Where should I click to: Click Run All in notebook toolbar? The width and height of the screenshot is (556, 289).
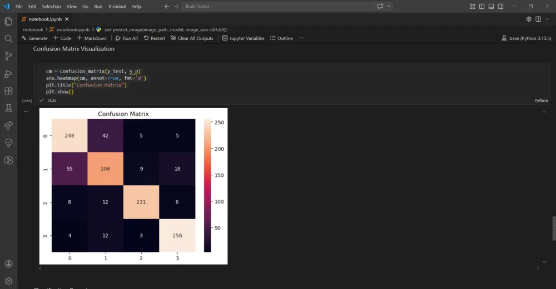[127, 38]
